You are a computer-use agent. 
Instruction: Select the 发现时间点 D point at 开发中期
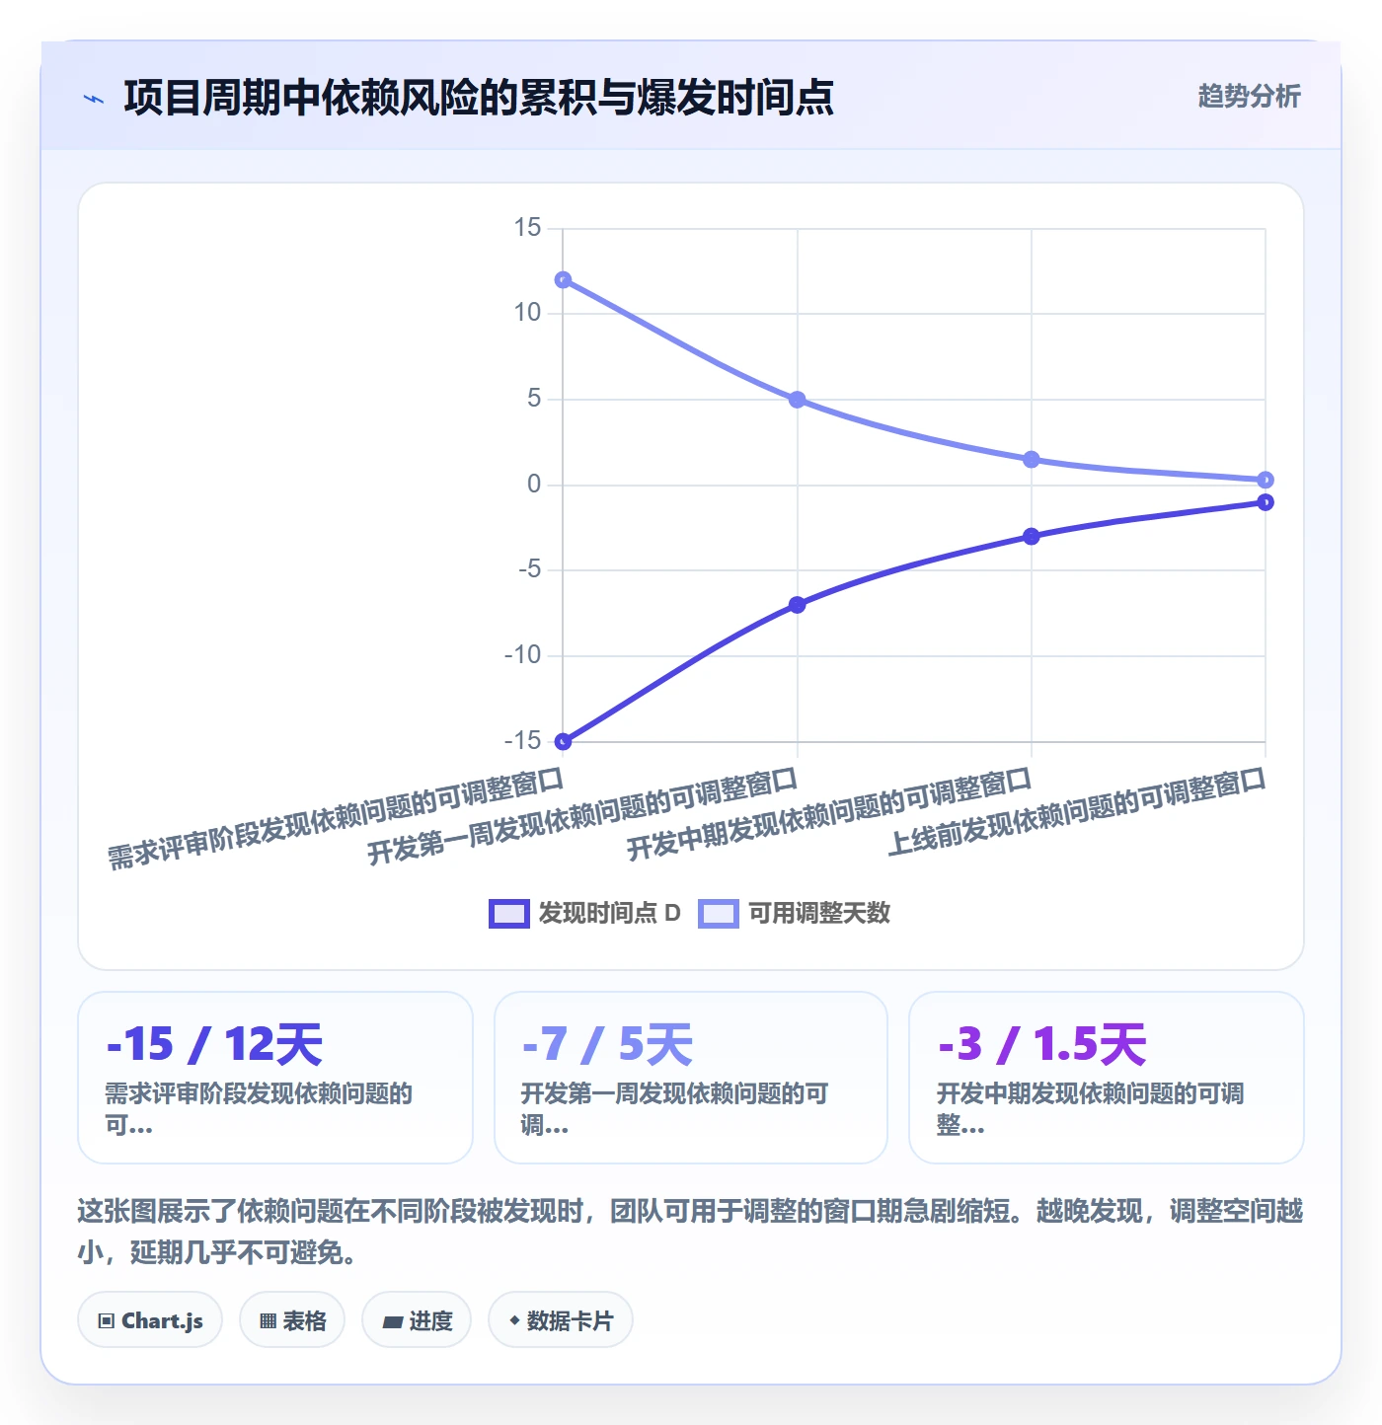[1032, 537]
